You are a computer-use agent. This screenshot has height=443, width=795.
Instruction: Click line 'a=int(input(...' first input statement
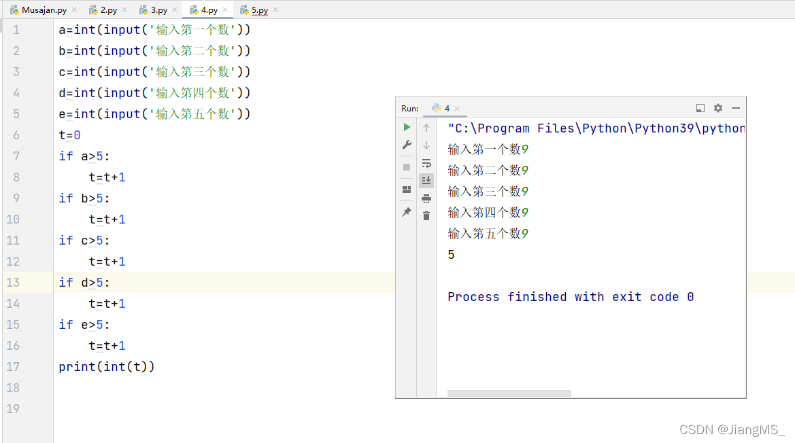(154, 30)
